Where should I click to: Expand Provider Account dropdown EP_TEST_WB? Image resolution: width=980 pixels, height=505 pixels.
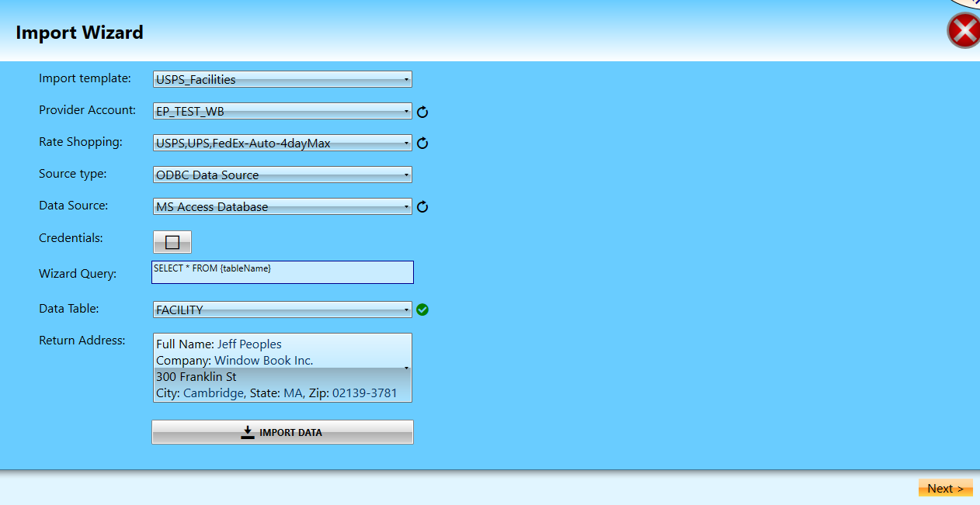pyautogui.click(x=283, y=111)
